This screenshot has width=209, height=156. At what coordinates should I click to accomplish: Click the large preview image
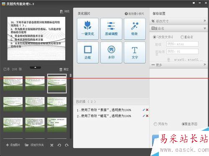(x=36, y=39)
